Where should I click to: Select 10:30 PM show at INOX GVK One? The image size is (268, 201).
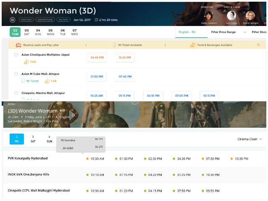click(211, 175)
